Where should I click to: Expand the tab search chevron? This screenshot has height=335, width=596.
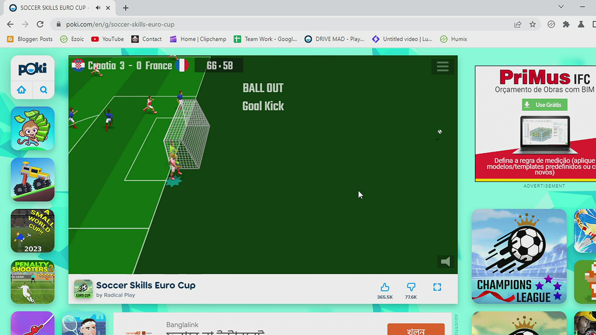click(561, 7)
